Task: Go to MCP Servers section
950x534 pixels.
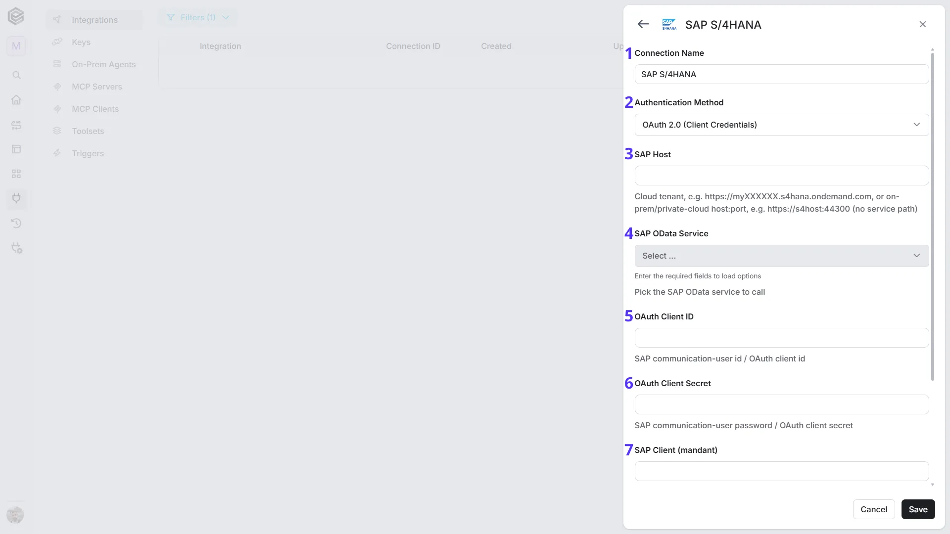Action: (94, 87)
